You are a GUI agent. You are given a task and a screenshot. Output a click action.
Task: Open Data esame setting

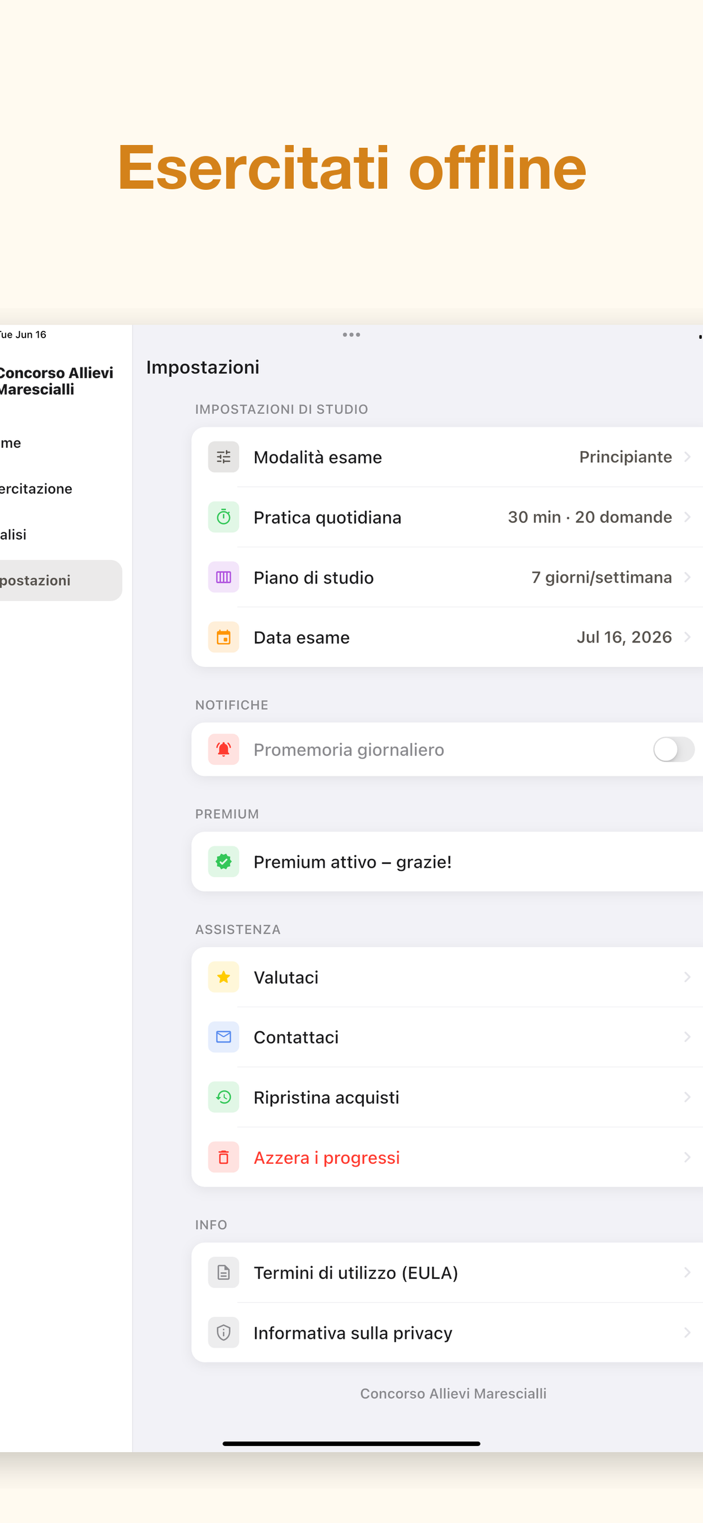pos(447,637)
